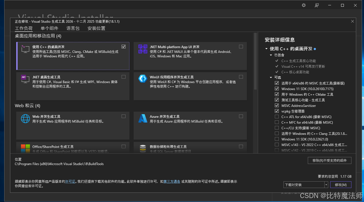This screenshot has width=364, height=202.
Task: Click the Azure 开发生成工具 icon
Action: (143, 119)
